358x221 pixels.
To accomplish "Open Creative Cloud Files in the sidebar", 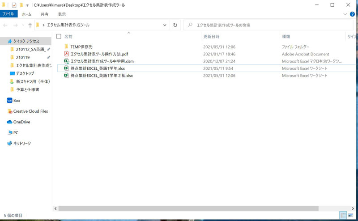I will (30, 111).
